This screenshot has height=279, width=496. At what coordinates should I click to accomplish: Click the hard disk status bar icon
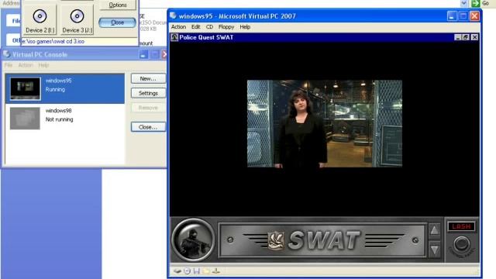(x=177, y=271)
